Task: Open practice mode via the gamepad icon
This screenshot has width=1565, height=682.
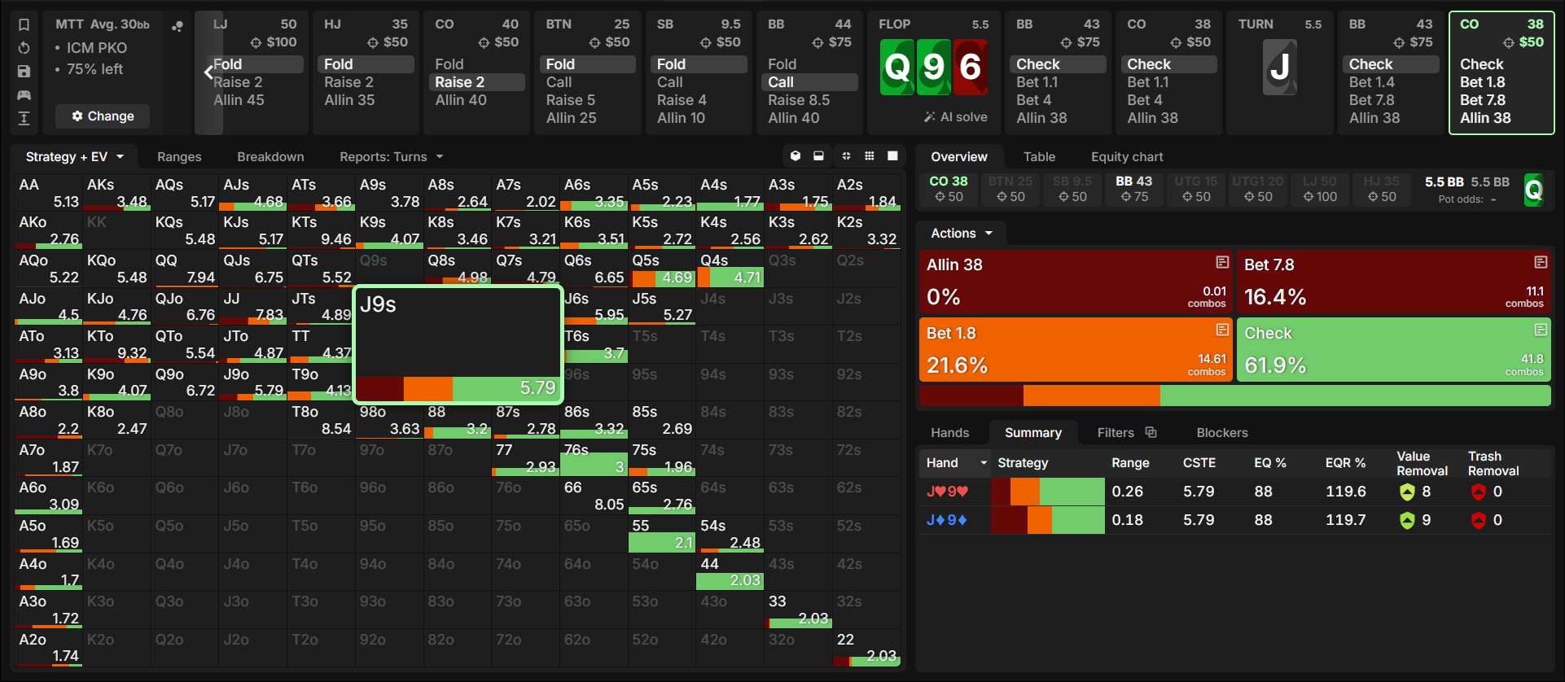Action: (24, 95)
